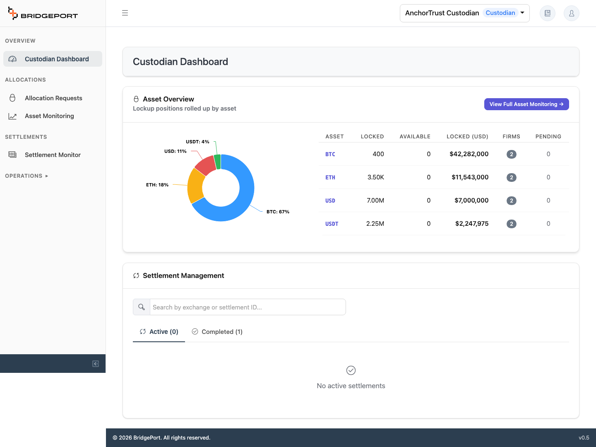The image size is (596, 447).
Task: Open Allocation Requests page
Action: 53,98
